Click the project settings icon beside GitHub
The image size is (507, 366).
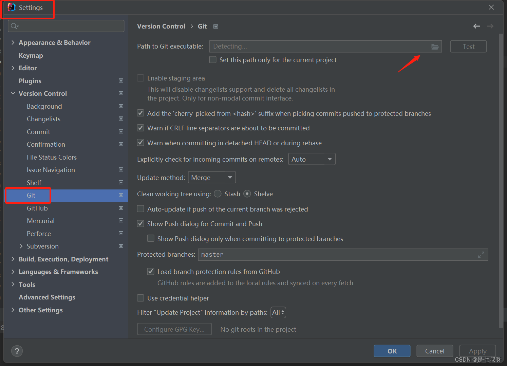(121, 208)
